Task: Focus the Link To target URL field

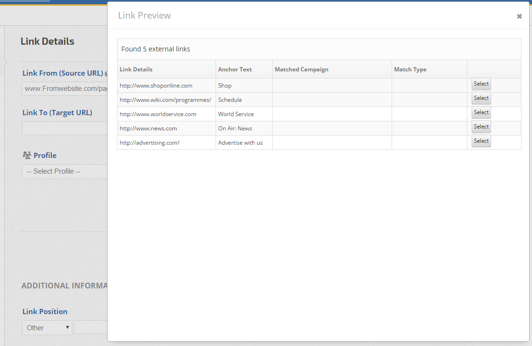Action: pyautogui.click(x=65, y=128)
